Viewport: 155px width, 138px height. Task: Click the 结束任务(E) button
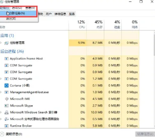coord(145,134)
